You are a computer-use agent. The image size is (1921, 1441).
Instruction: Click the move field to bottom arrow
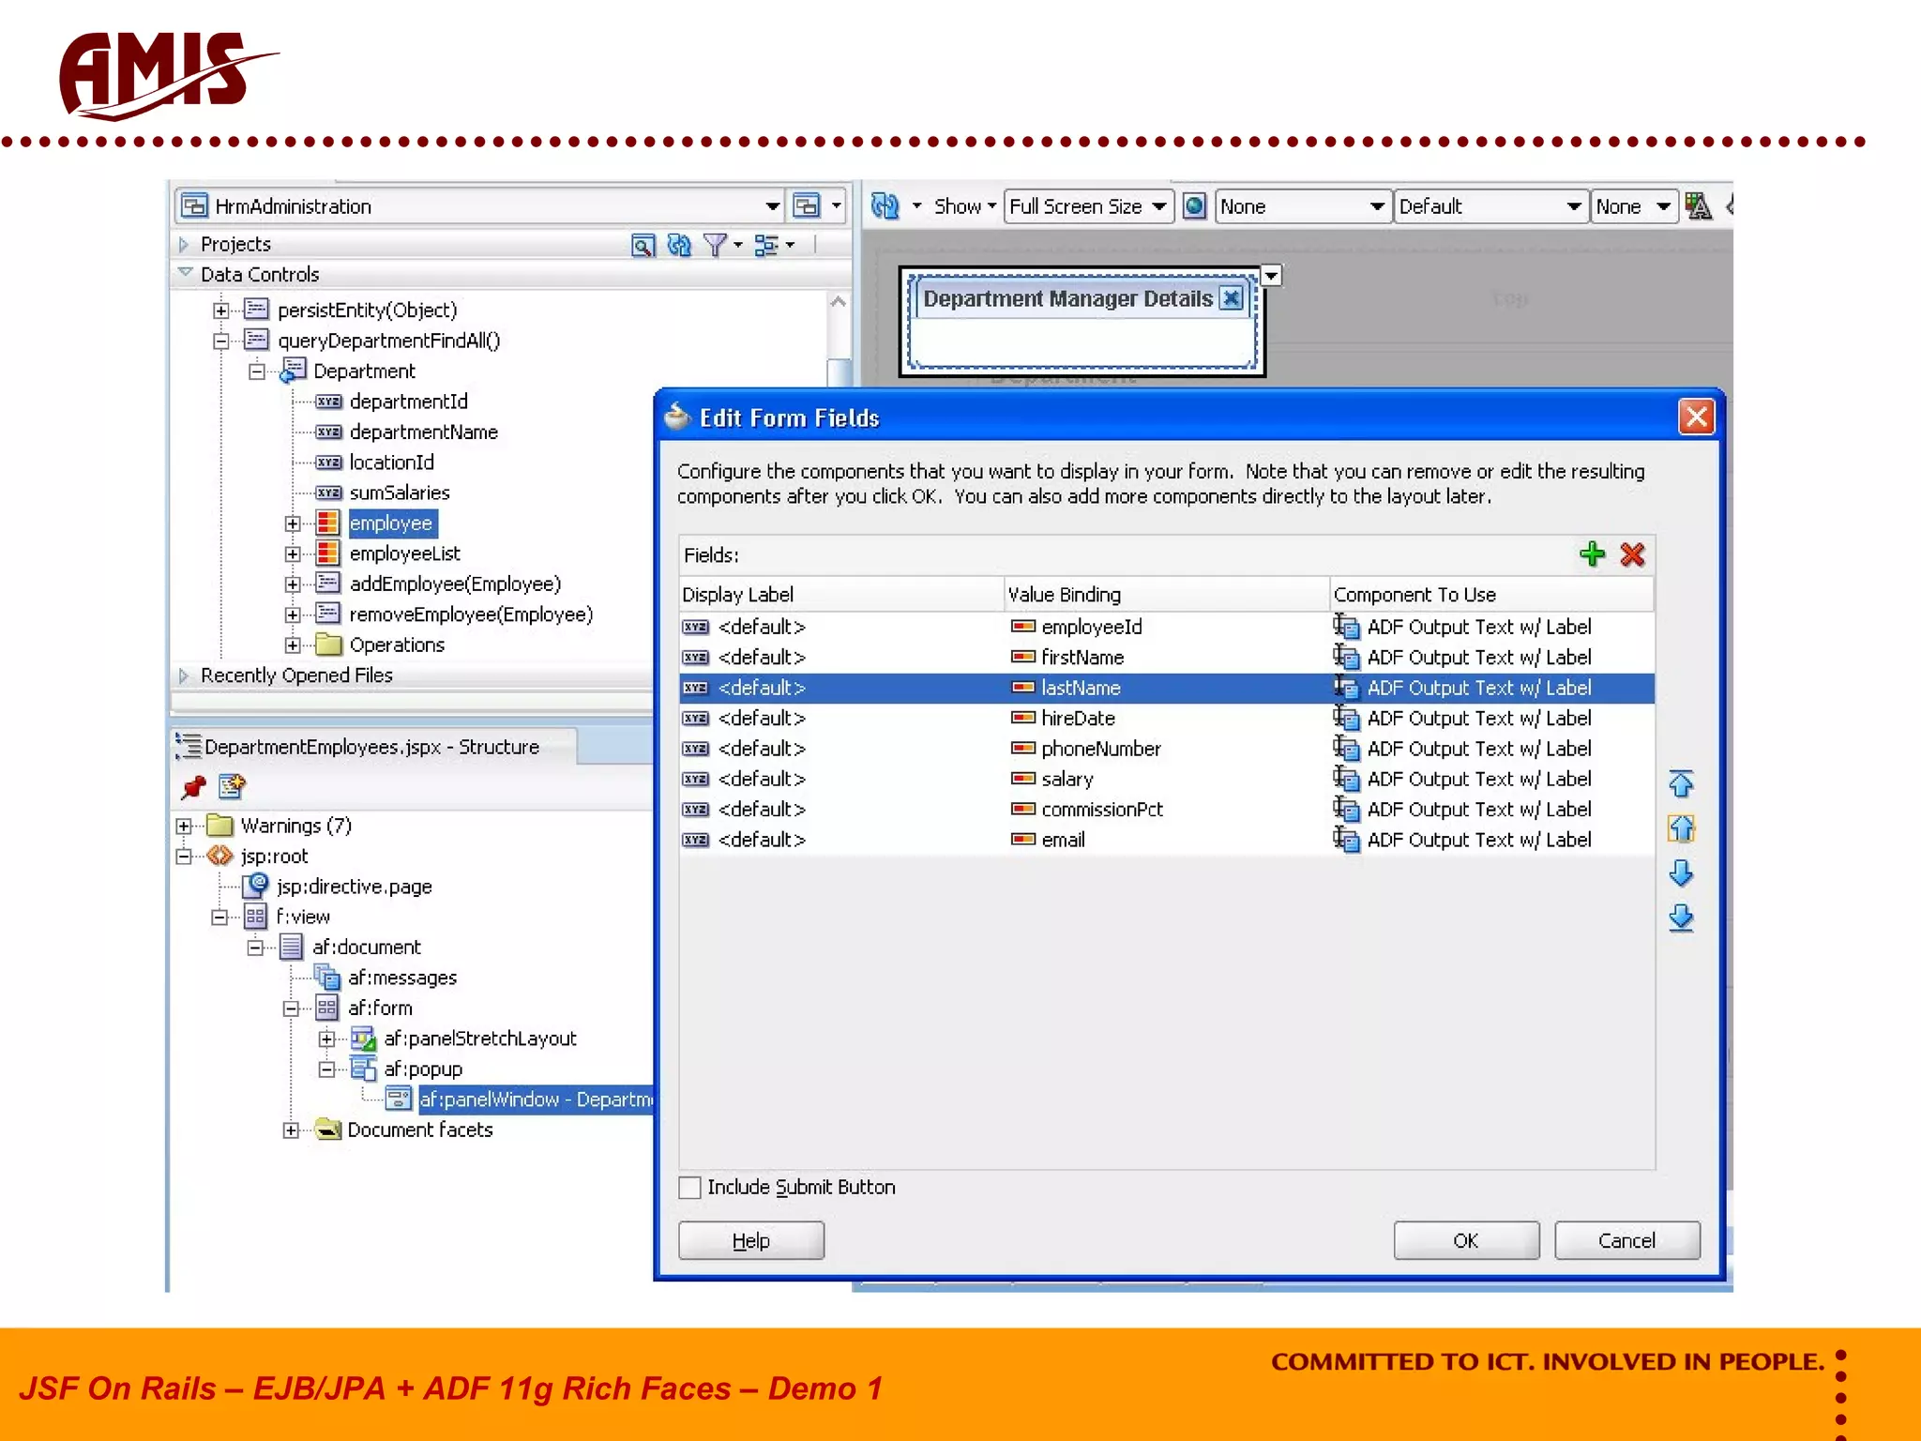pos(1681,918)
